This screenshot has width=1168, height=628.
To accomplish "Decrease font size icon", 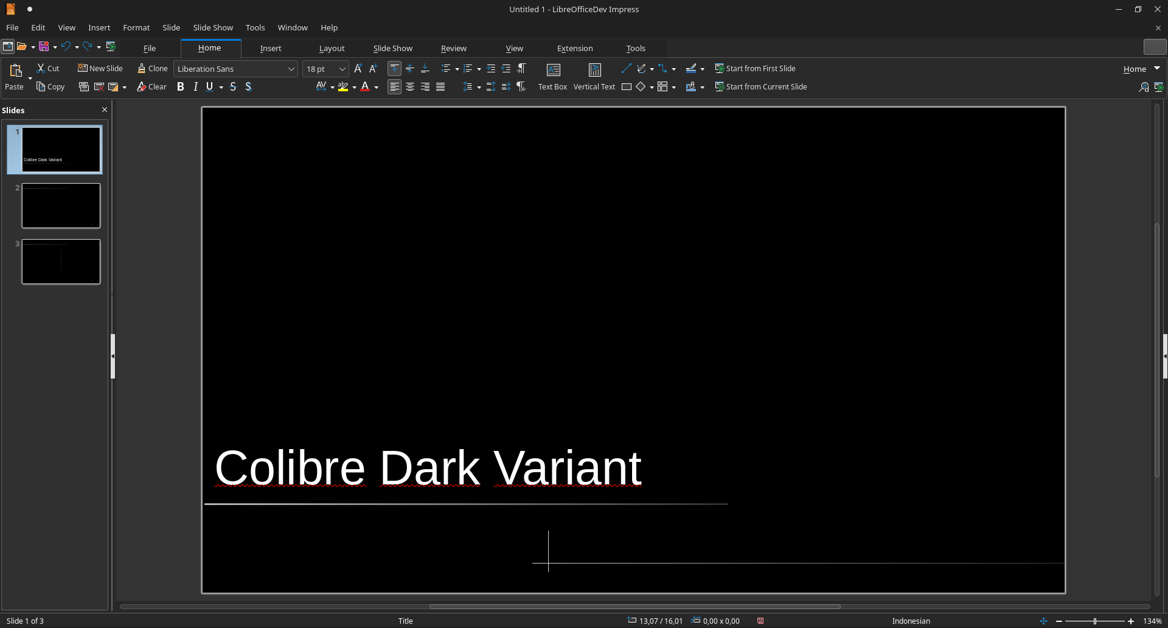I will [374, 69].
